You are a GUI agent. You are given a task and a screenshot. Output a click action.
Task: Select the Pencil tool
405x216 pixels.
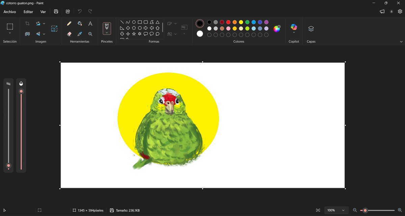69,24
